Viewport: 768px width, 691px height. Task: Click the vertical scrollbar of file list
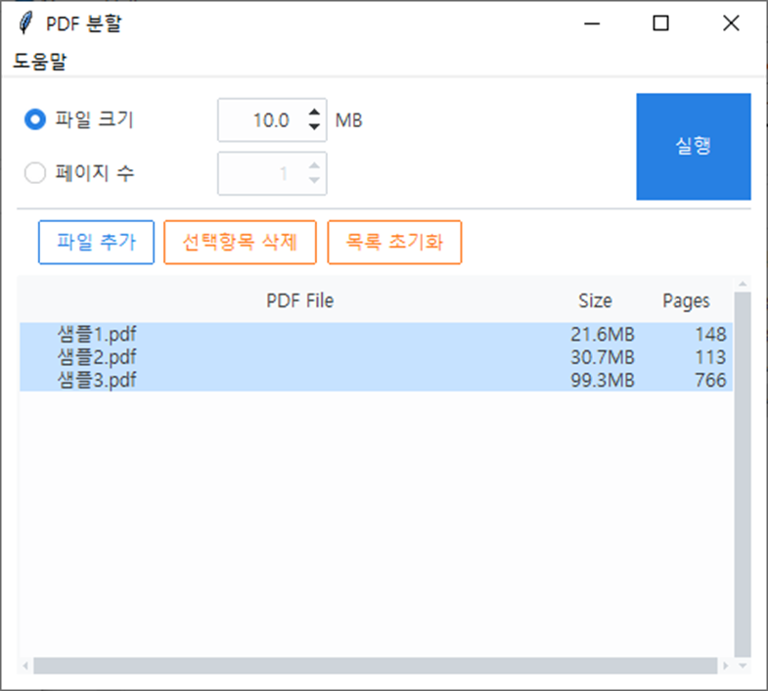(743, 475)
